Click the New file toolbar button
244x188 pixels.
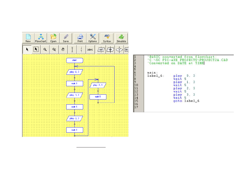pyautogui.click(x=28, y=38)
